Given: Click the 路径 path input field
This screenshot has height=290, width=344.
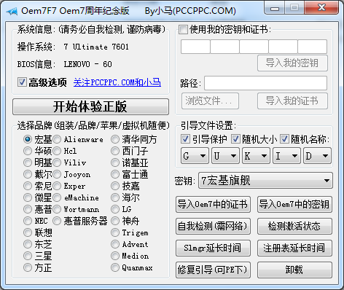Looking at the screenshot, I should [x=265, y=83].
